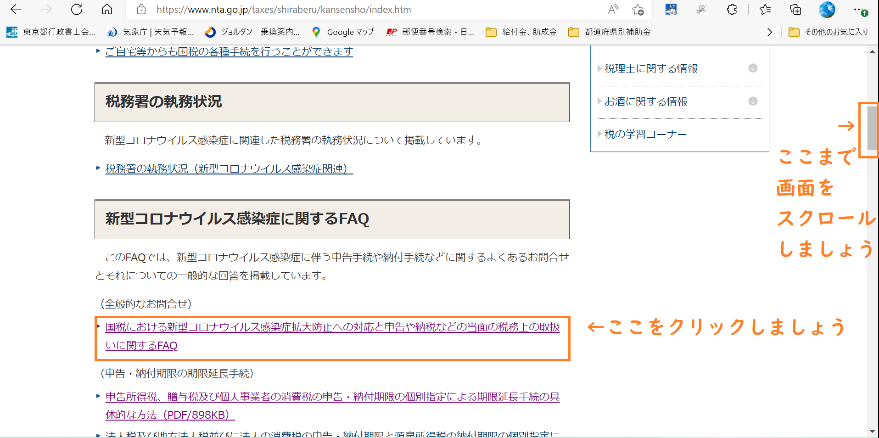Open the Favorites list icon
Viewport: 879px width, 438px height.
(765, 10)
